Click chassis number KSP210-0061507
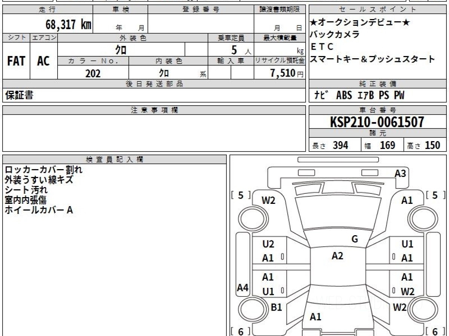449x336 pixels. click(377, 122)
